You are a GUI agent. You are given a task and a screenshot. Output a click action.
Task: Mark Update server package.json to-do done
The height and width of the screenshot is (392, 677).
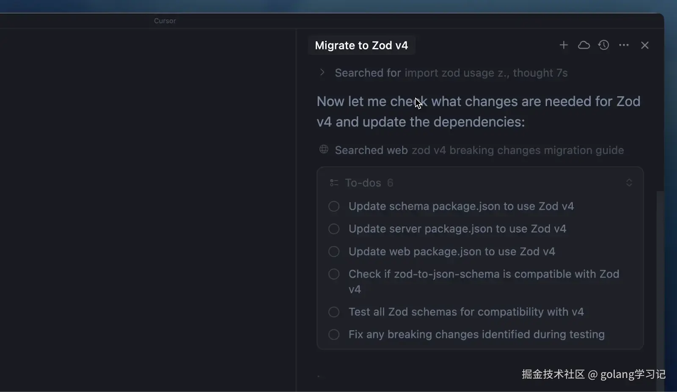tap(334, 229)
